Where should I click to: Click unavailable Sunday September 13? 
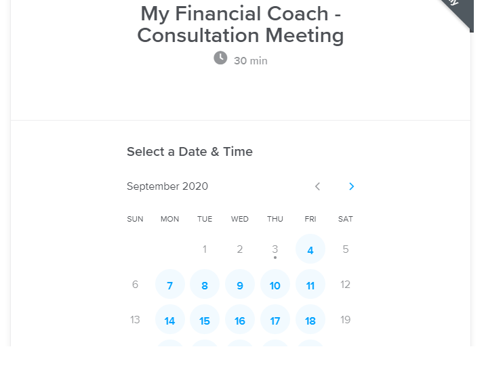pyautogui.click(x=135, y=320)
